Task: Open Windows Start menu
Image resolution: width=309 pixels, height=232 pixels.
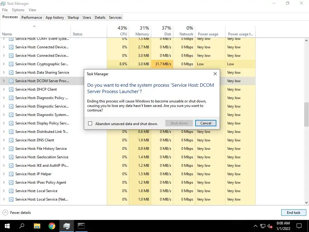Action: [x=7, y=226]
